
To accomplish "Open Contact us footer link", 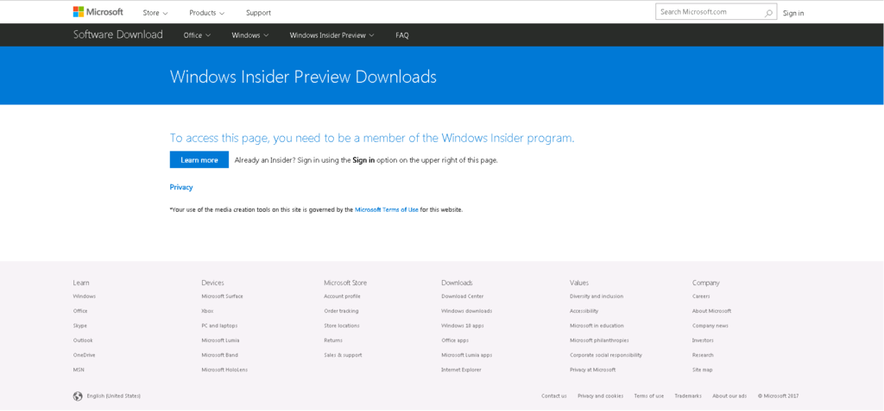I will (x=554, y=396).
